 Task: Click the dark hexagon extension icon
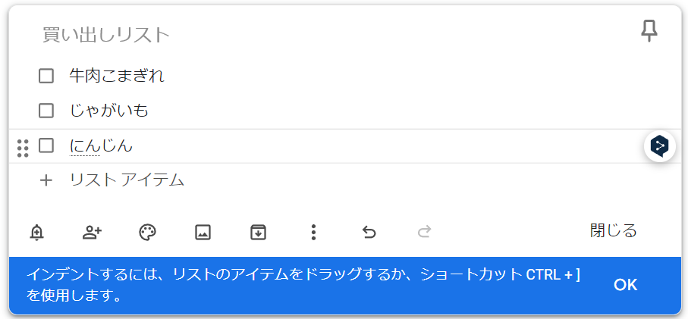click(660, 145)
